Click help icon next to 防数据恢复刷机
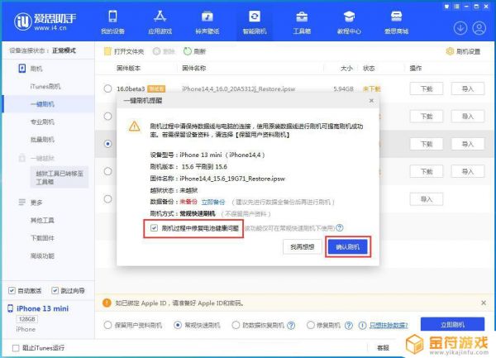This screenshot has width=496, height=358. pos(291,325)
